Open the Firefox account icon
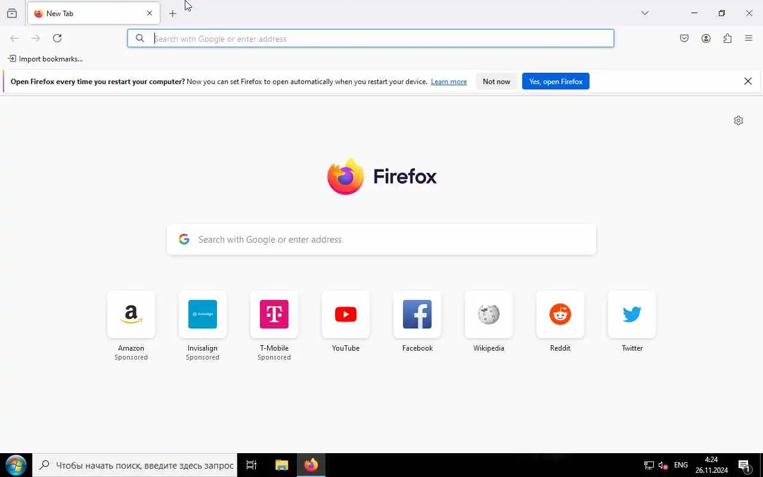This screenshot has width=763, height=477. 706,39
